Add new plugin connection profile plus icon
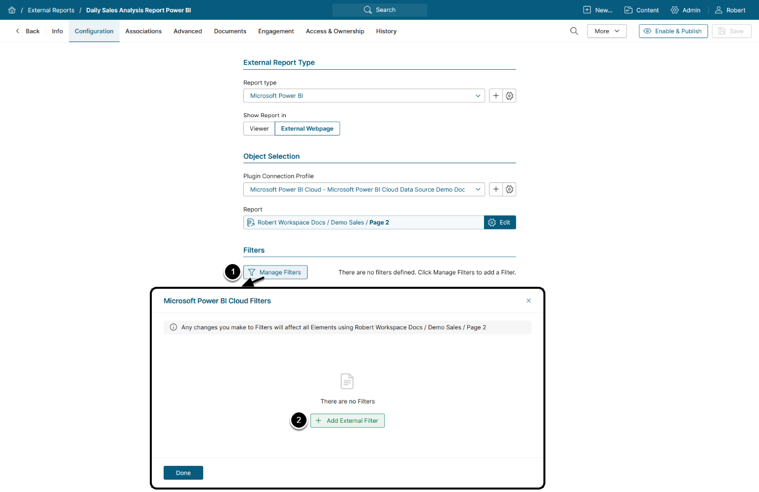 [x=496, y=189]
